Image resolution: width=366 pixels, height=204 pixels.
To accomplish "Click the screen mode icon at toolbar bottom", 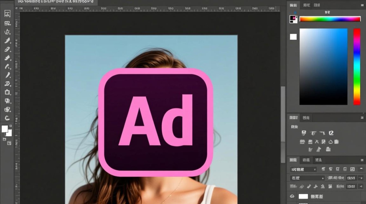I will pyautogui.click(x=9, y=143).
